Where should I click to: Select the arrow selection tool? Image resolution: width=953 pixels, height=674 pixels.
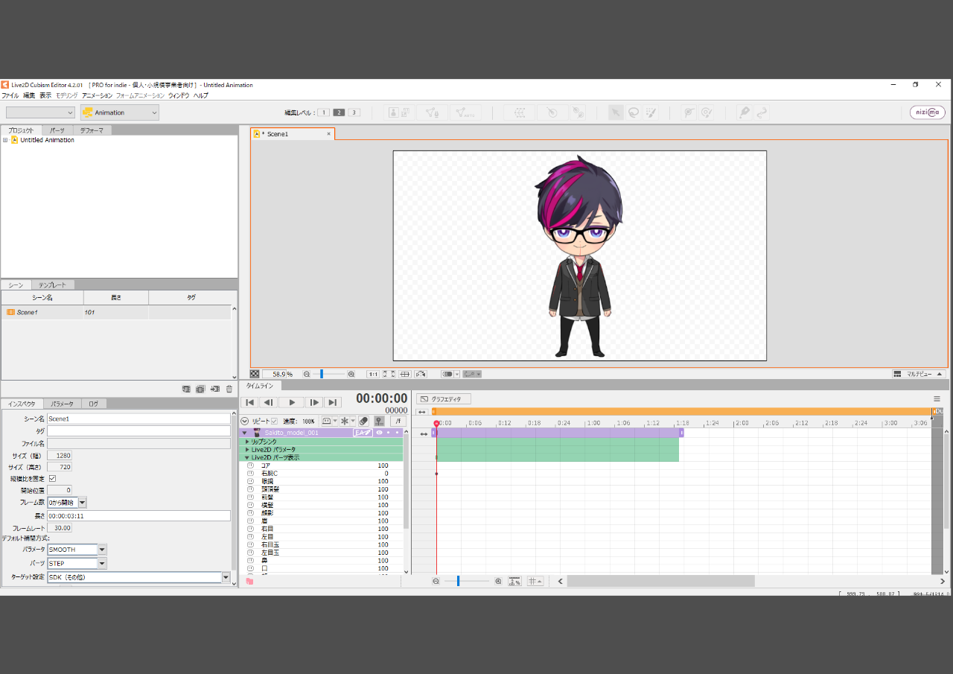click(616, 112)
